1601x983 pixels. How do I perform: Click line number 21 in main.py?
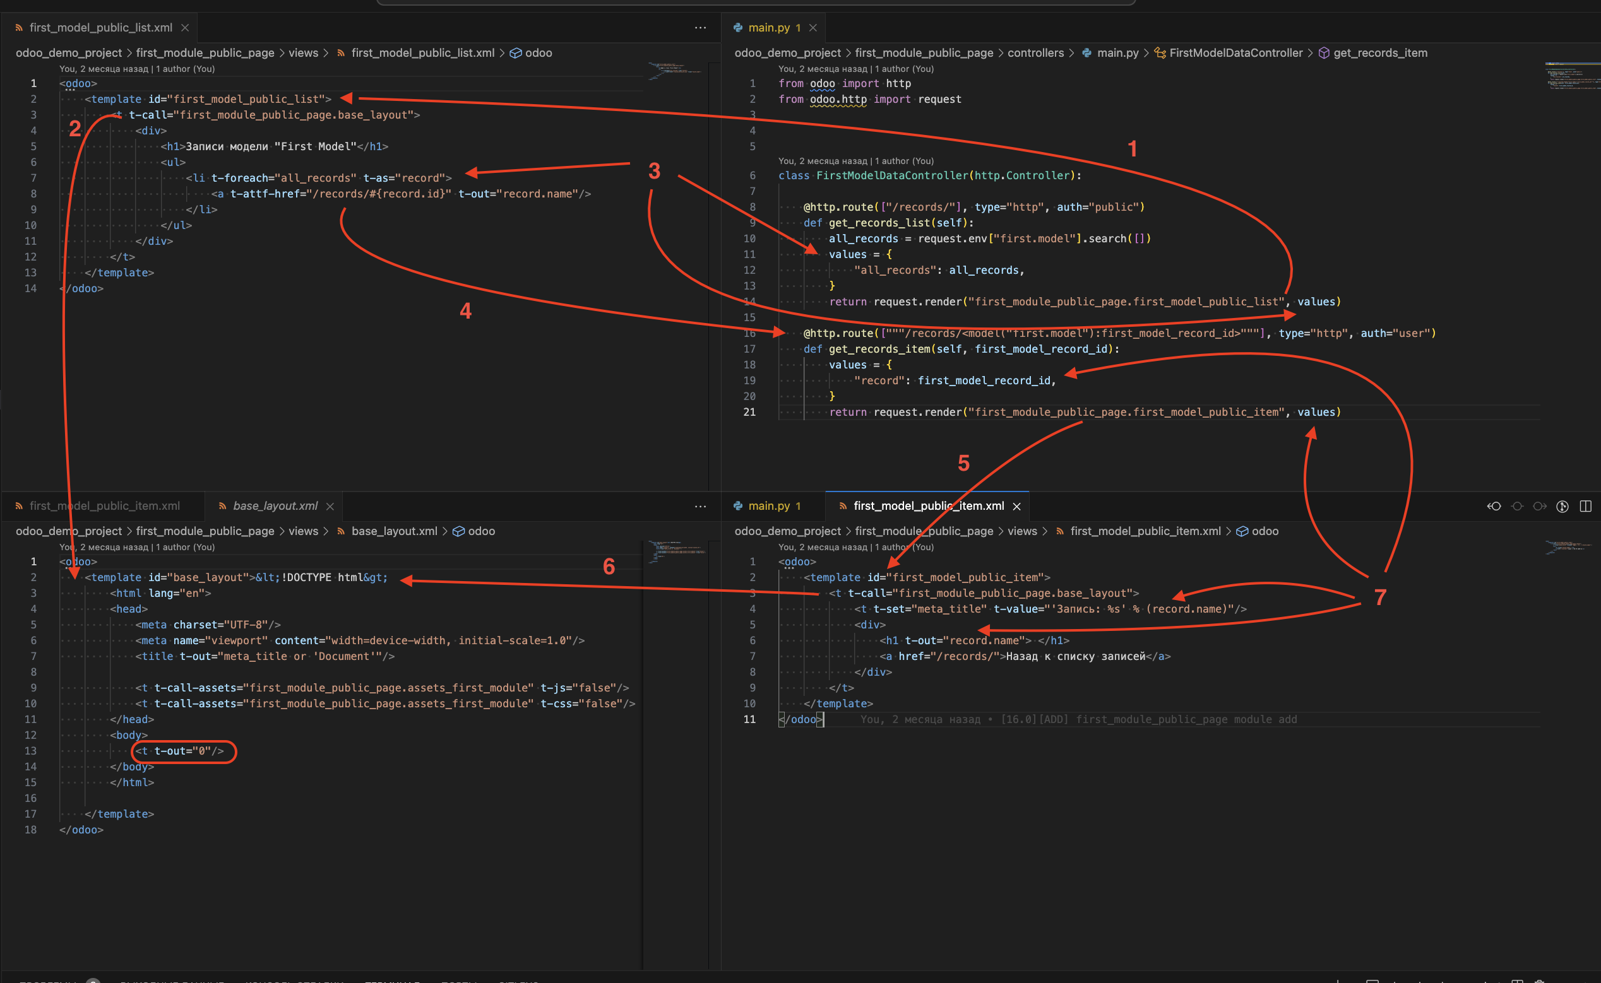749,412
